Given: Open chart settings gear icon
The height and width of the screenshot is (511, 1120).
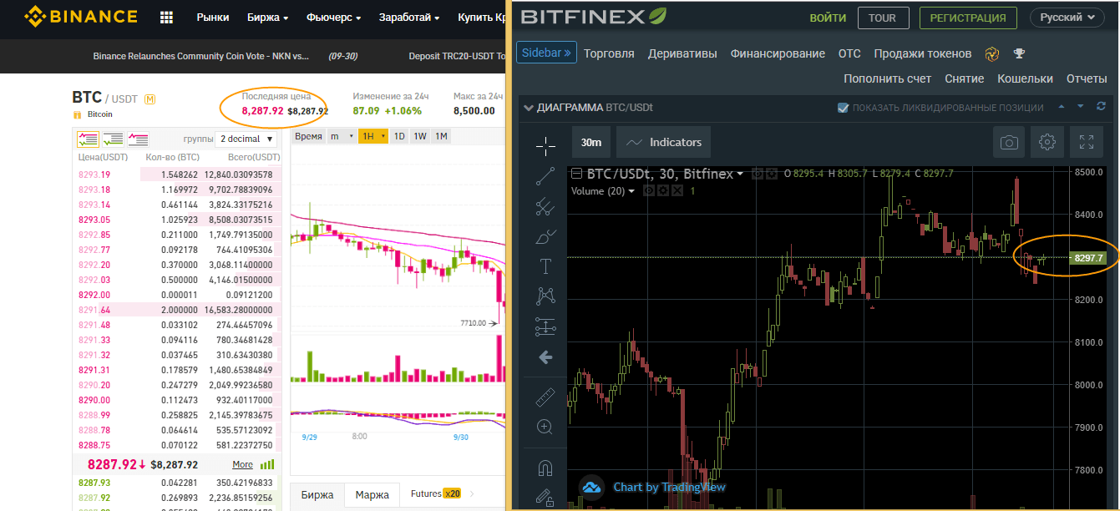Looking at the screenshot, I should tap(1047, 143).
